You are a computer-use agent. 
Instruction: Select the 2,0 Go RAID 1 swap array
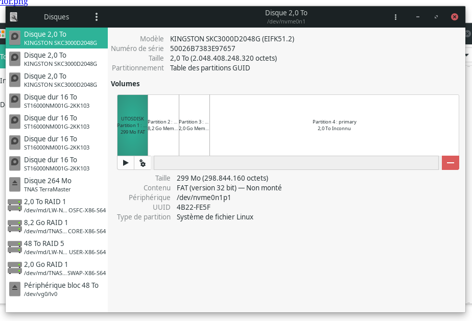click(x=56, y=268)
